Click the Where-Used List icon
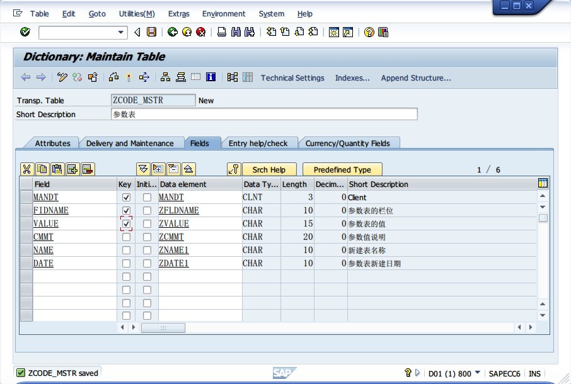This screenshot has height=384, width=571. click(x=144, y=77)
